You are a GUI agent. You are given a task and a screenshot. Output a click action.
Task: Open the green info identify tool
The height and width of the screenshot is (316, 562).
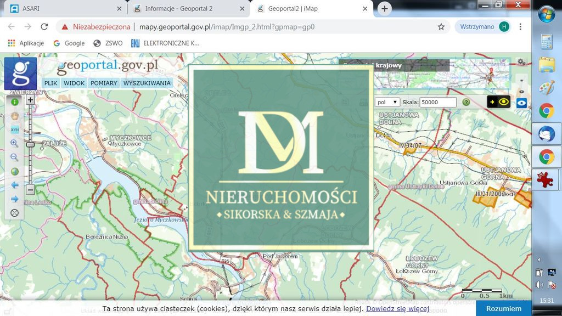15,102
